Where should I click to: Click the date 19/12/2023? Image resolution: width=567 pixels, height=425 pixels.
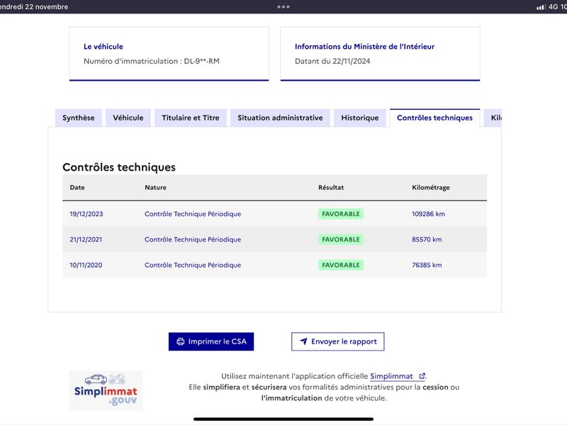pos(86,214)
